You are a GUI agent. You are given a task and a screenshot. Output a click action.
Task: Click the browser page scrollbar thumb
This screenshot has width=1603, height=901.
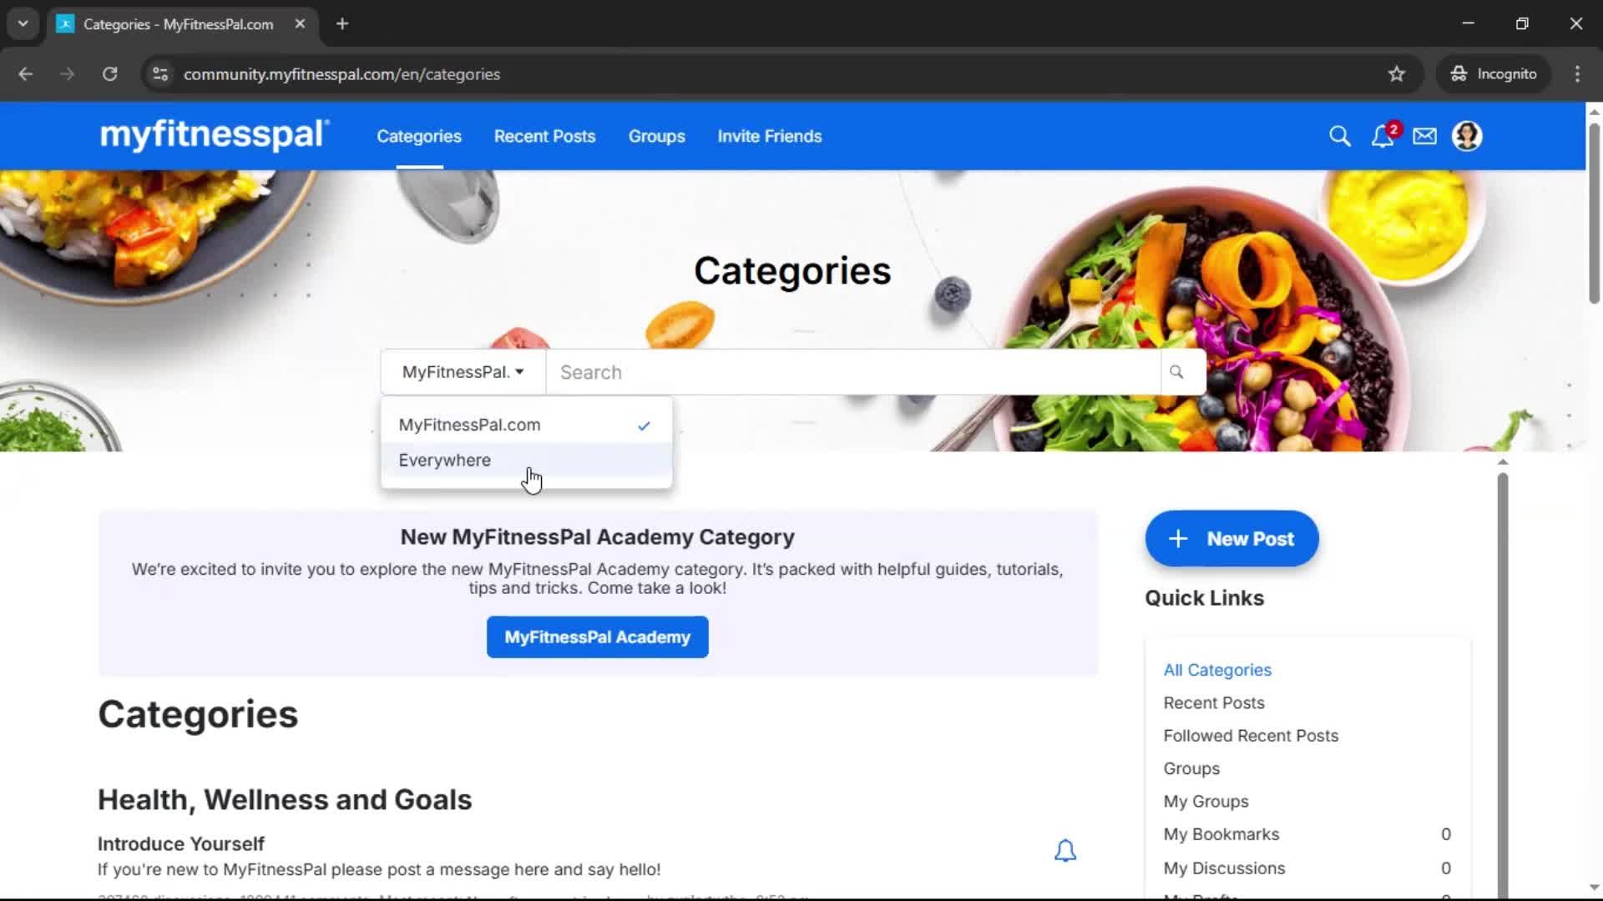tap(1594, 213)
